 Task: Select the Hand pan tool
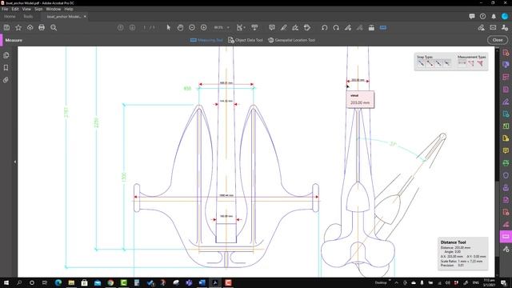pos(180,28)
